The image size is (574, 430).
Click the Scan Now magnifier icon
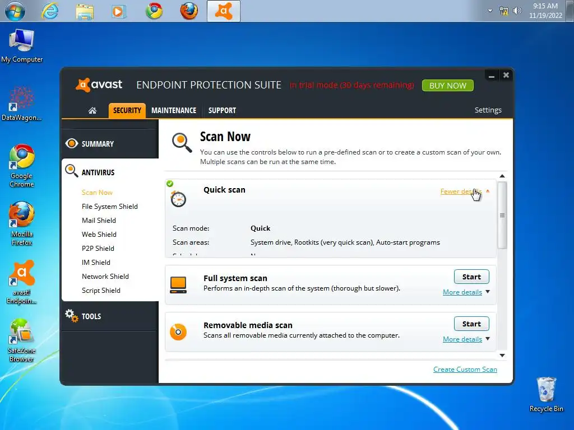coord(182,143)
